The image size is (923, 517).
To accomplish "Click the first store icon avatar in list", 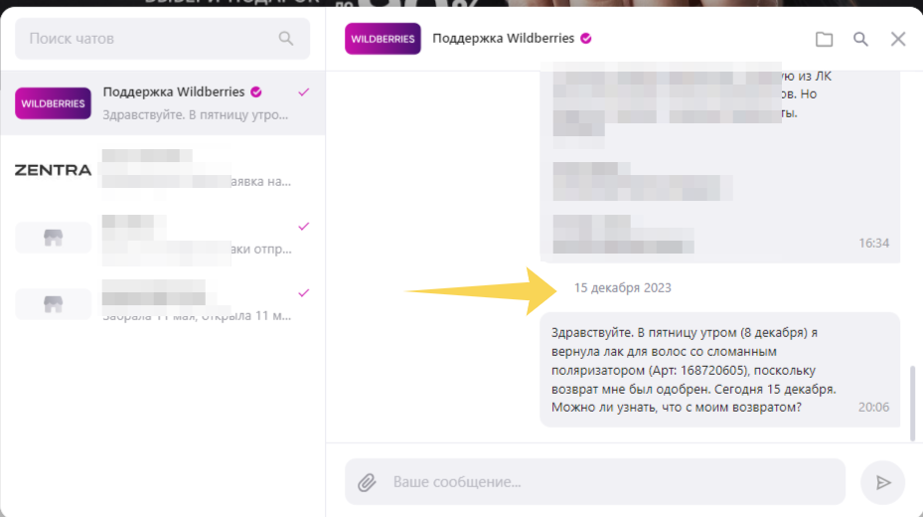I will coord(53,238).
